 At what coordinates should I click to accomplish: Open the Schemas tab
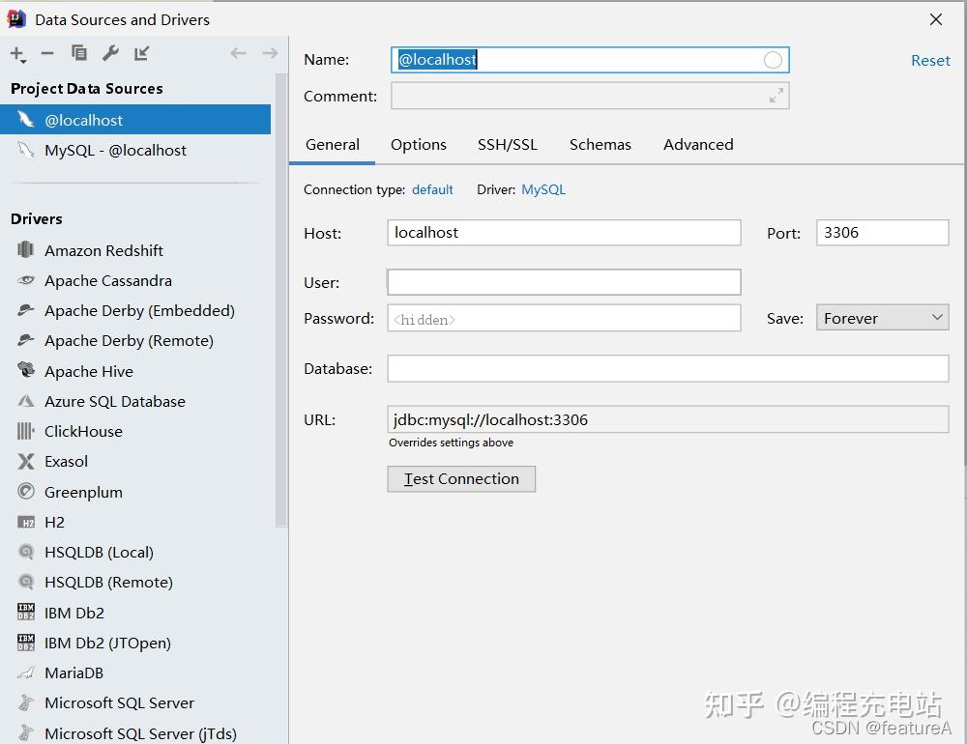tap(601, 144)
